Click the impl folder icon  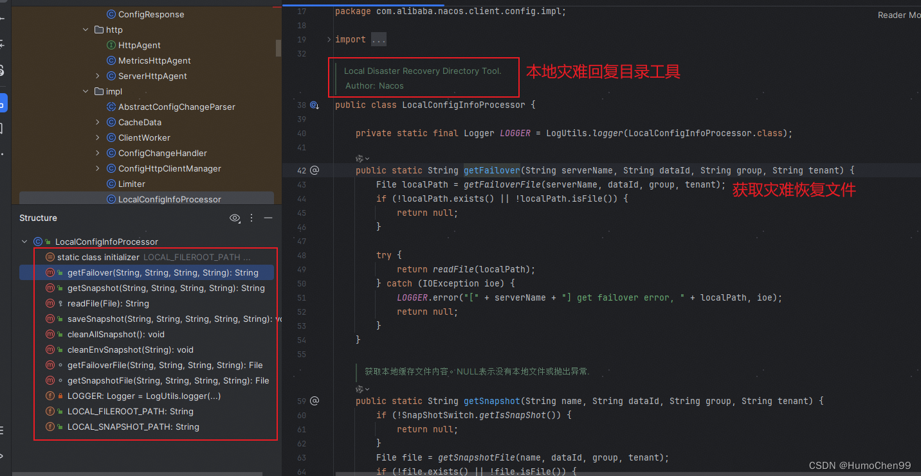(x=99, y=91)
